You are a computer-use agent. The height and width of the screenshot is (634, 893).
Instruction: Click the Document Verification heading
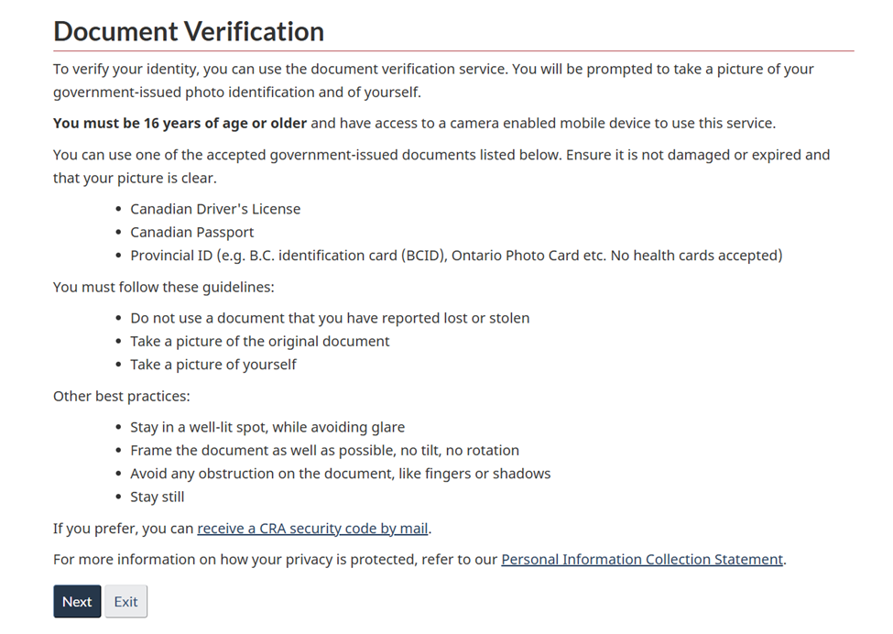tap(189, 32)
